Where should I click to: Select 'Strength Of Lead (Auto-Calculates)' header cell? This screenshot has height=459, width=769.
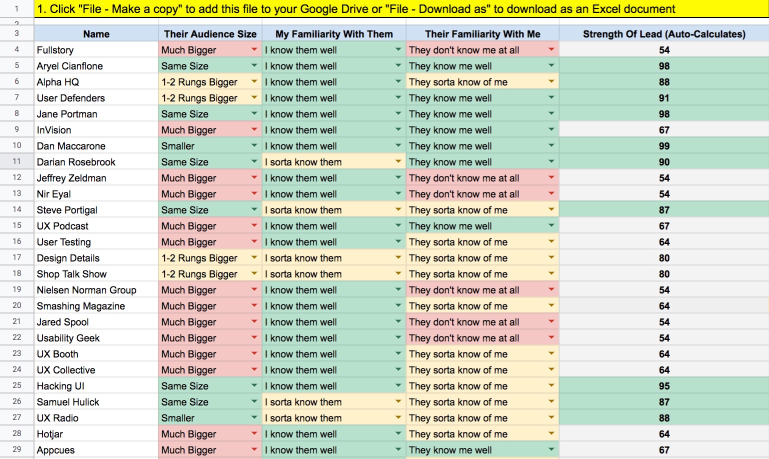pos(664,33)
